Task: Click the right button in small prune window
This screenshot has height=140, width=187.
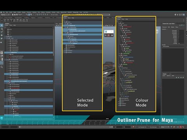Action: (x=112, y=35)
